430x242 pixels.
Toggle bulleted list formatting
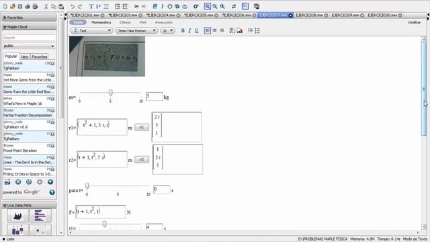(x=251, y=31)
